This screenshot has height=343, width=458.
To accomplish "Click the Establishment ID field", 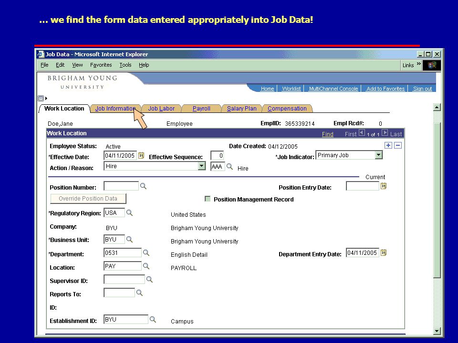I will [x=126, y=319].
